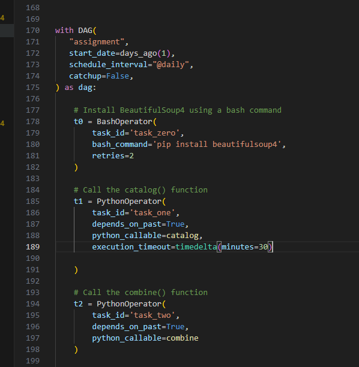Click the closing parenthesis on line 191
The image size is (359, 367).
tap(76, 270)
